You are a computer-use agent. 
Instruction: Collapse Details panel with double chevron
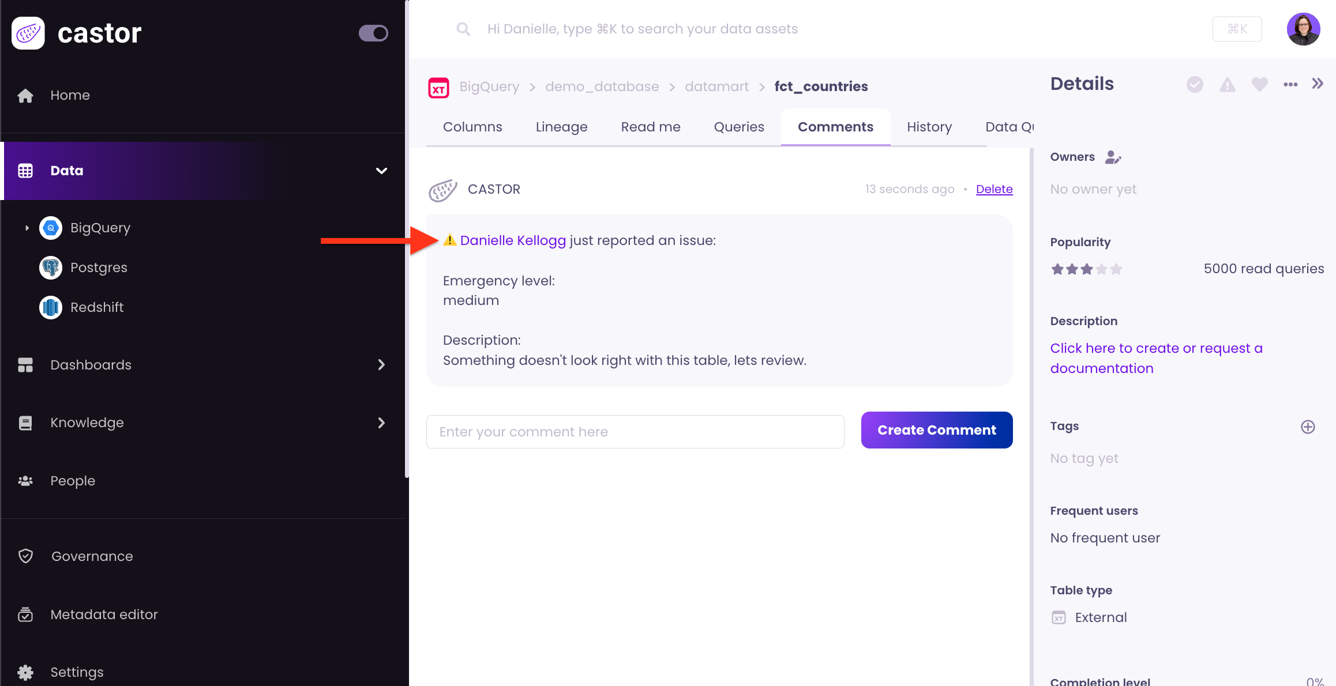click(x=1318, y=84)
